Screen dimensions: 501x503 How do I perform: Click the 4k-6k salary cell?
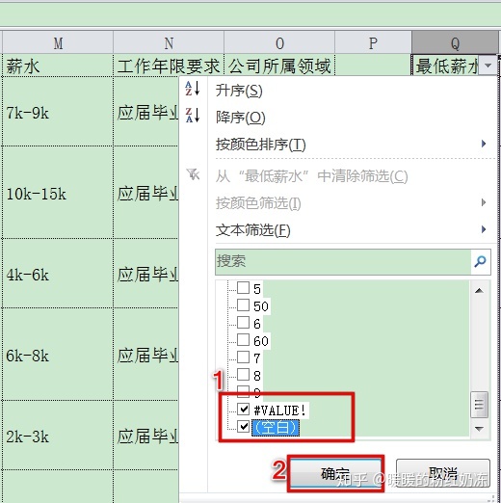58,274
